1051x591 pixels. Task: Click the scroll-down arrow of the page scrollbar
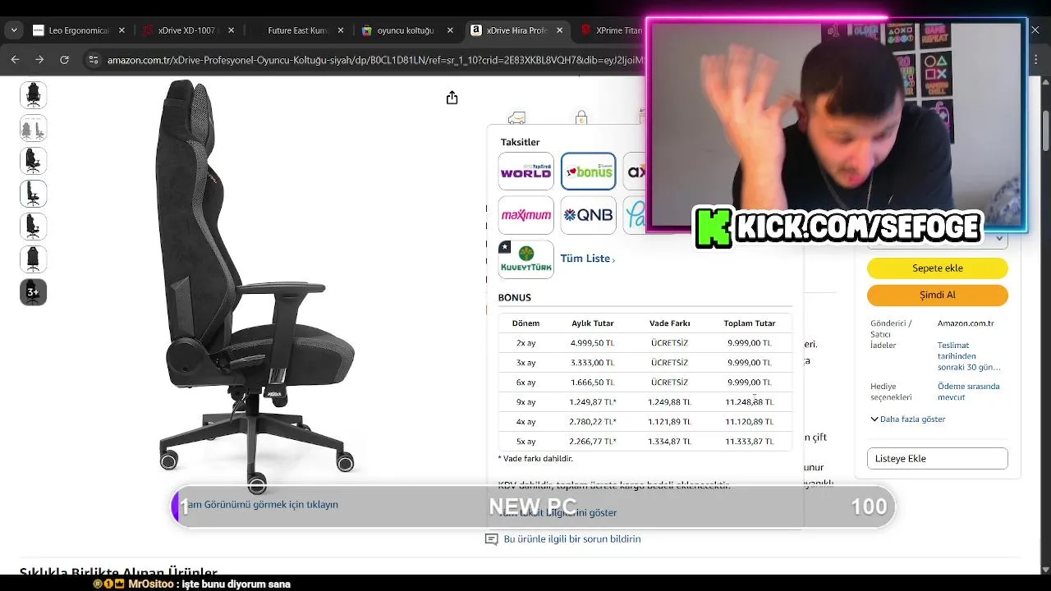[x=1045, y=569]
